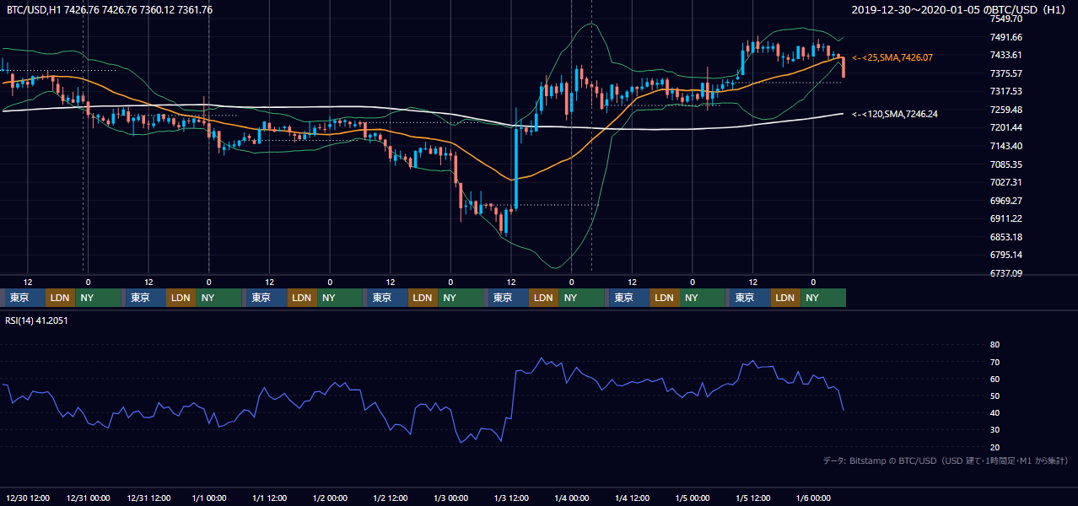Viewport: 1078px width, 506px height.
Task: Click the 1/6 00:00 date label
Action: [816, 498]
